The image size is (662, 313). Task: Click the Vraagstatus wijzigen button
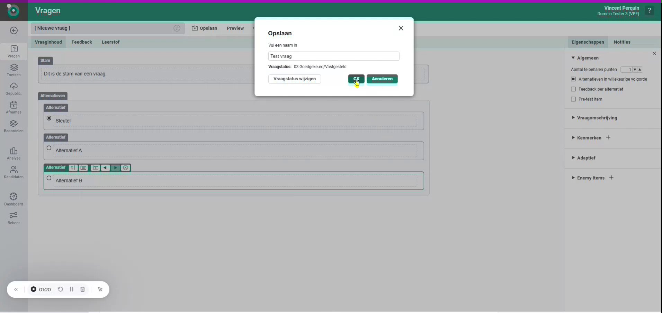point(294,79)
